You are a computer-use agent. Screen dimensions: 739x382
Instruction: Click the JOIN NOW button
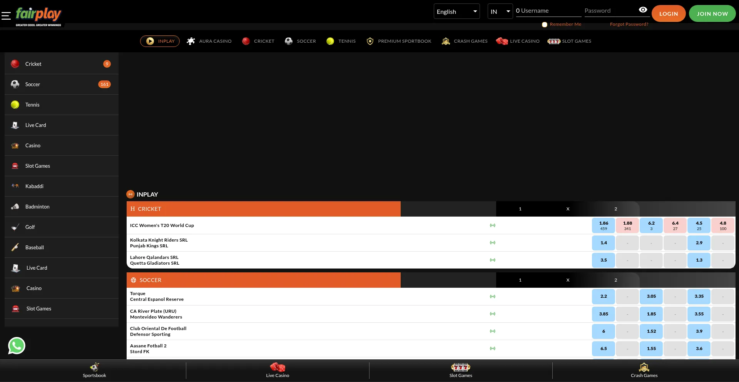pos(712,13)
